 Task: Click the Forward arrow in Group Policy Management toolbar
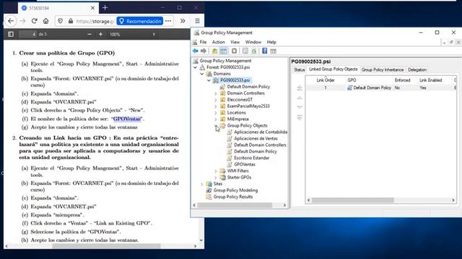pyautogui.click(x=204, y=51)
